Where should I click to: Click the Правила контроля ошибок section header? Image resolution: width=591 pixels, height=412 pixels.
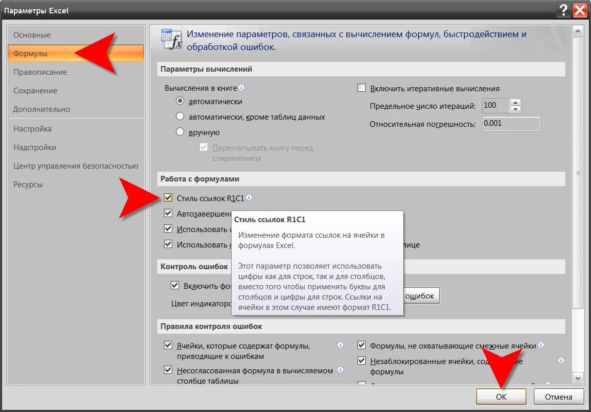point(360,326)
